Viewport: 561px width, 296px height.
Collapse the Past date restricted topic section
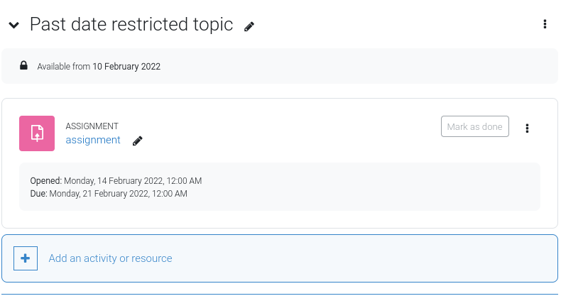[x=14, y=25]
